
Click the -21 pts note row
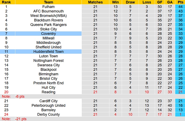coord(21,119)
